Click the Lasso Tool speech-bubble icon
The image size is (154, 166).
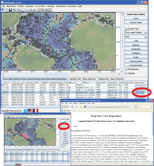click(x=127, y=29)
